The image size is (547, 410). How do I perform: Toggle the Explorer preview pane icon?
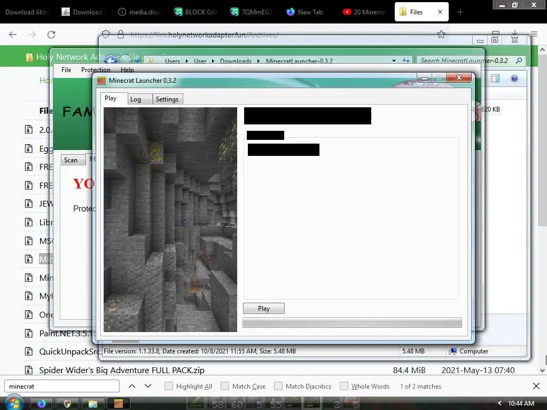pyautogui.click(x=495, y=78)
